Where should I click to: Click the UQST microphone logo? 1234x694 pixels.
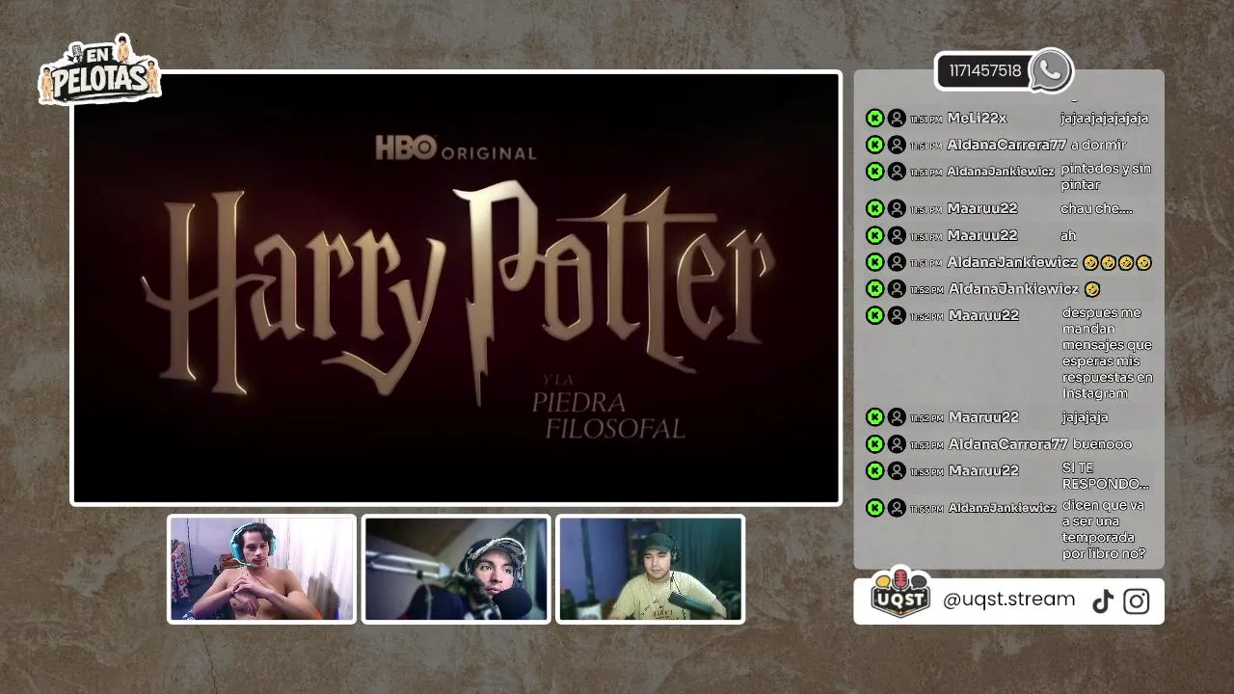(x=900, y=593)
